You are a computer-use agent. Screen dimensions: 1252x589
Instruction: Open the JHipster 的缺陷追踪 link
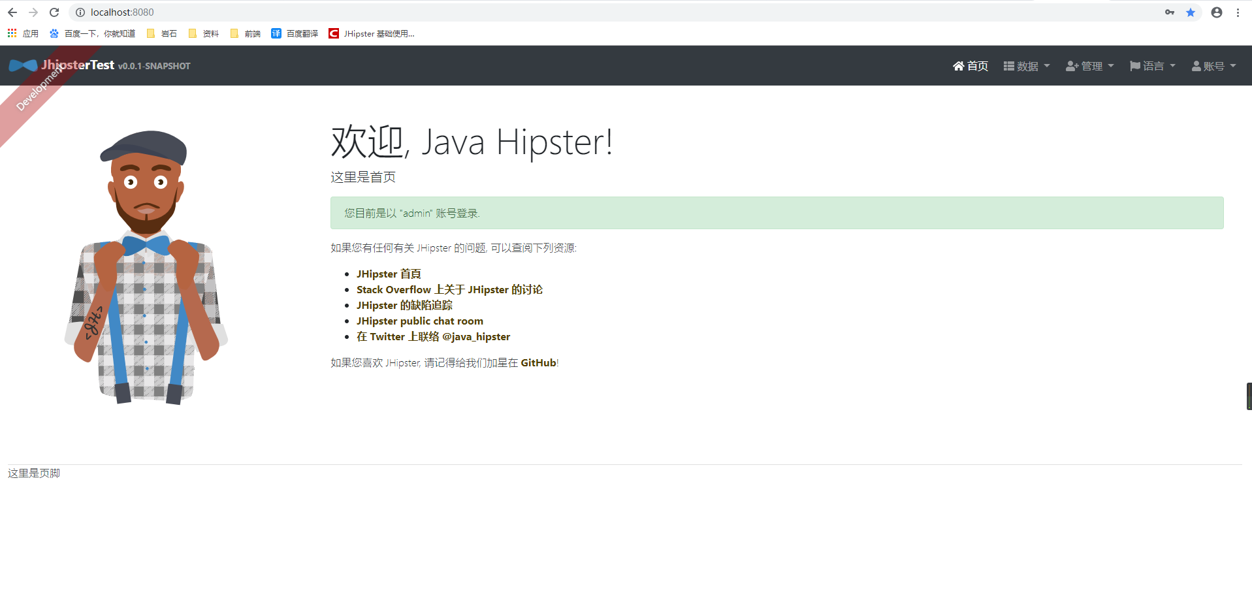click(404, 305)
